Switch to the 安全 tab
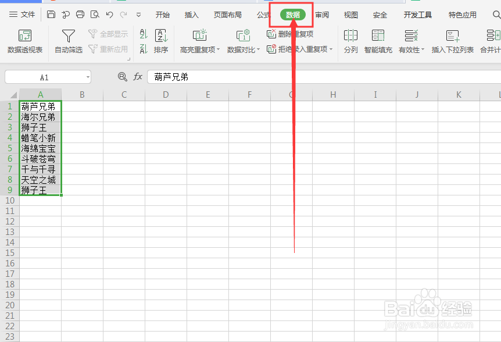Screen dimensions: 501x342 (x=380, y=15)
